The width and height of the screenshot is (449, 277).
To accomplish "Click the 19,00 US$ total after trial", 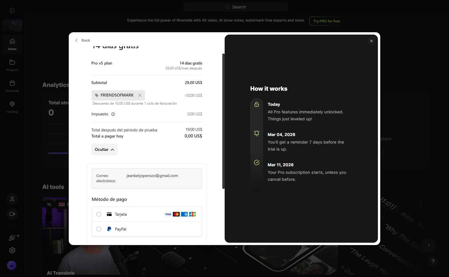I will (194, 129).
